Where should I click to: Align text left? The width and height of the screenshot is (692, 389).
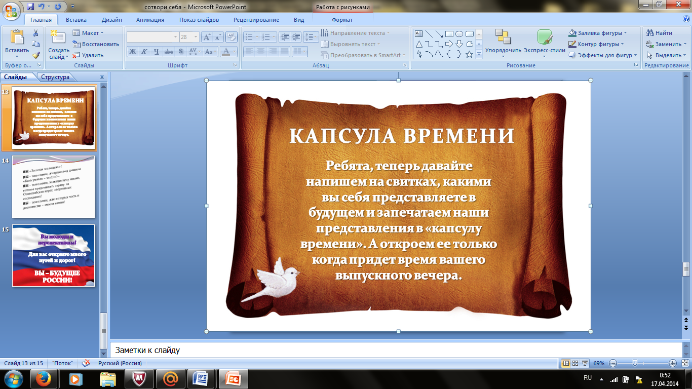(249, 52)
